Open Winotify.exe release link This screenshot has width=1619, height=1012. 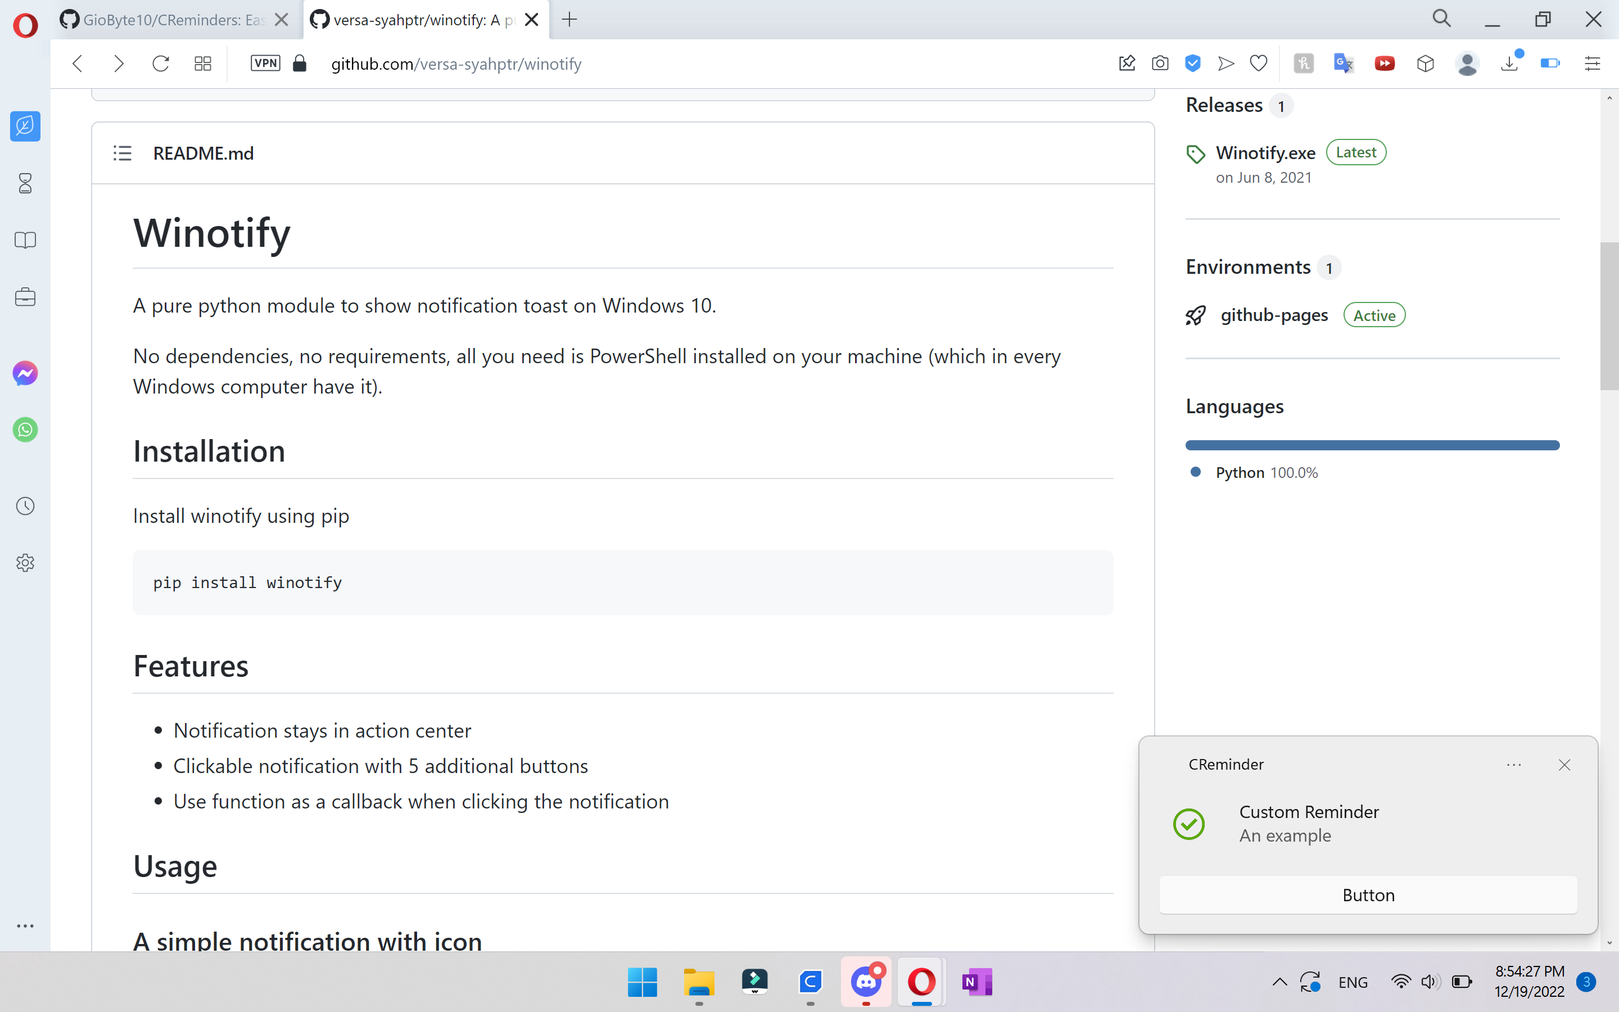1265,153
